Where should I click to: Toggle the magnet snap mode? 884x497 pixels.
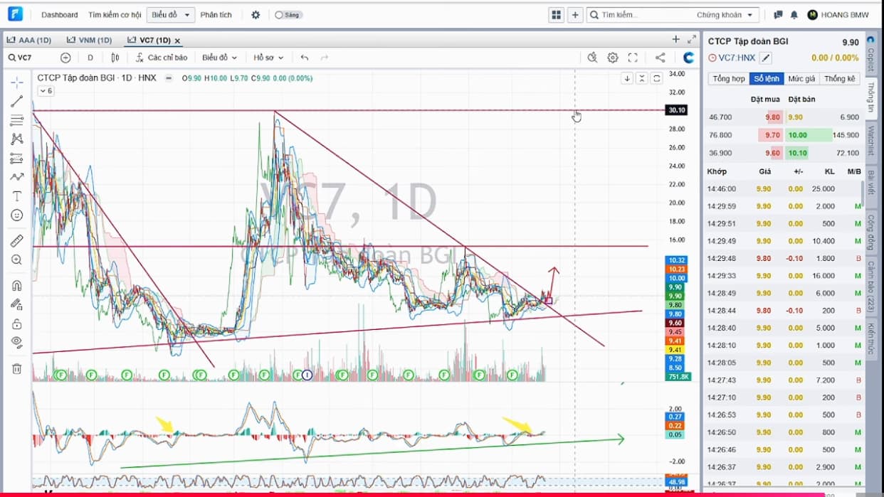point(17,286)
